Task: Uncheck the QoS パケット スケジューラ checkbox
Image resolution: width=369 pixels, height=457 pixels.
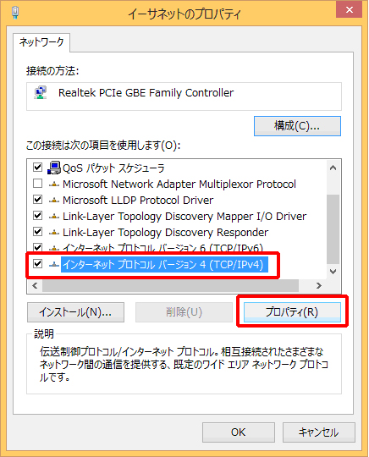Action: coord(37,168)
